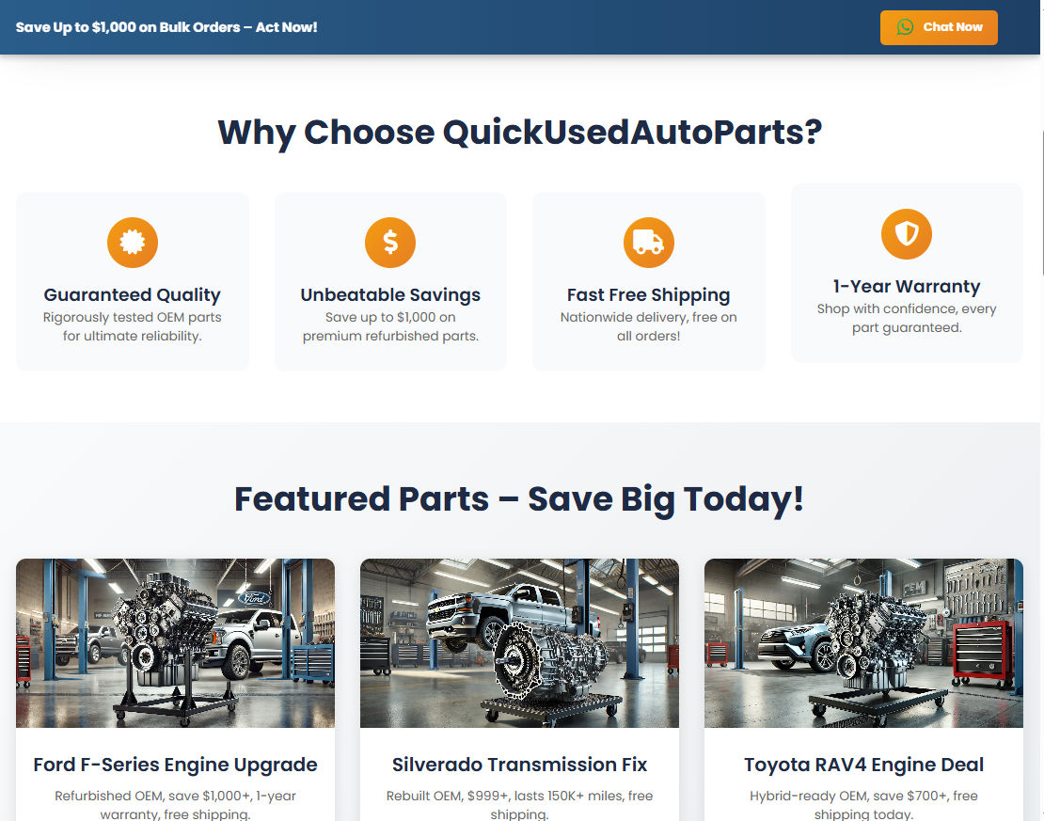
Task: Click the Why Choose QuickUsedAutoParts heading
Action: [x=520, y=132]
